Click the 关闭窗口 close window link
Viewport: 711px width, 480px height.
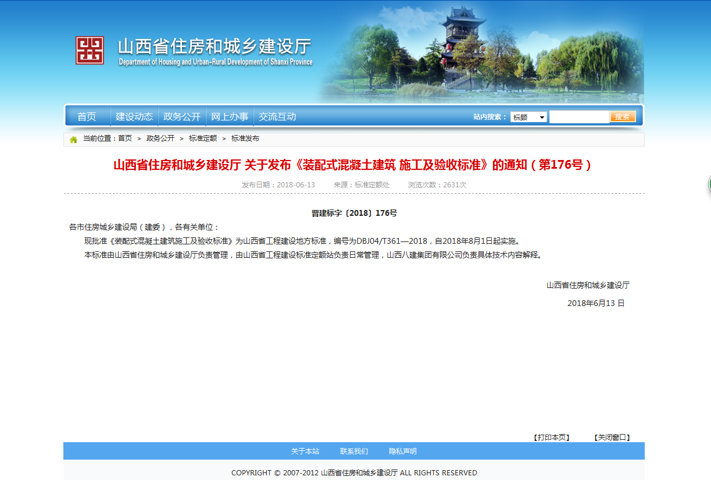[x=612, y=438]
